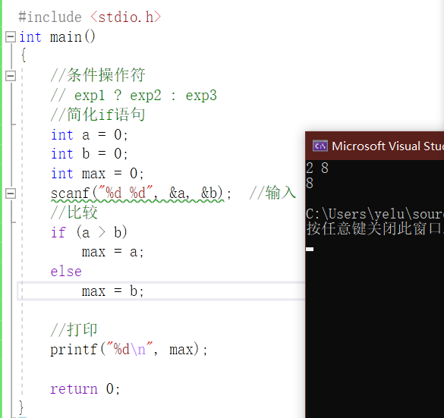Click the //打印 comment line
This screenshot has width=444, height=418.
[74, 330]
